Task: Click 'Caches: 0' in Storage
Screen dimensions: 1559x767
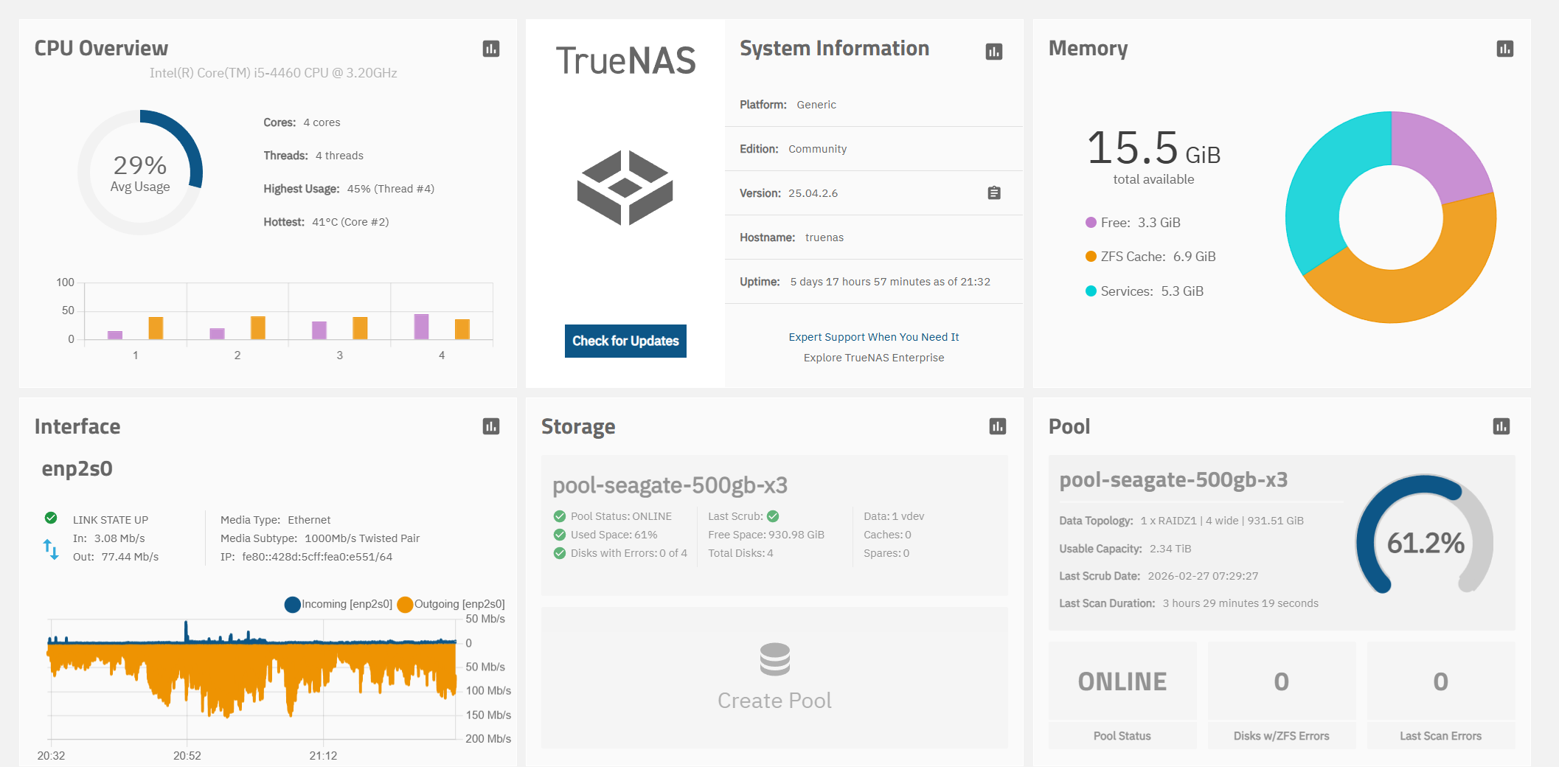Action: tap(888, 535)
